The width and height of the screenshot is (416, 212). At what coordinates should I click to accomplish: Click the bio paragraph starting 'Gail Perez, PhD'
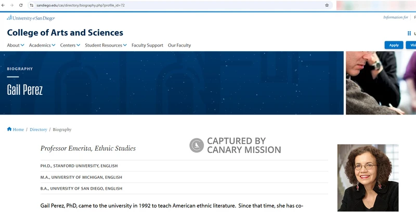(172, 206)
